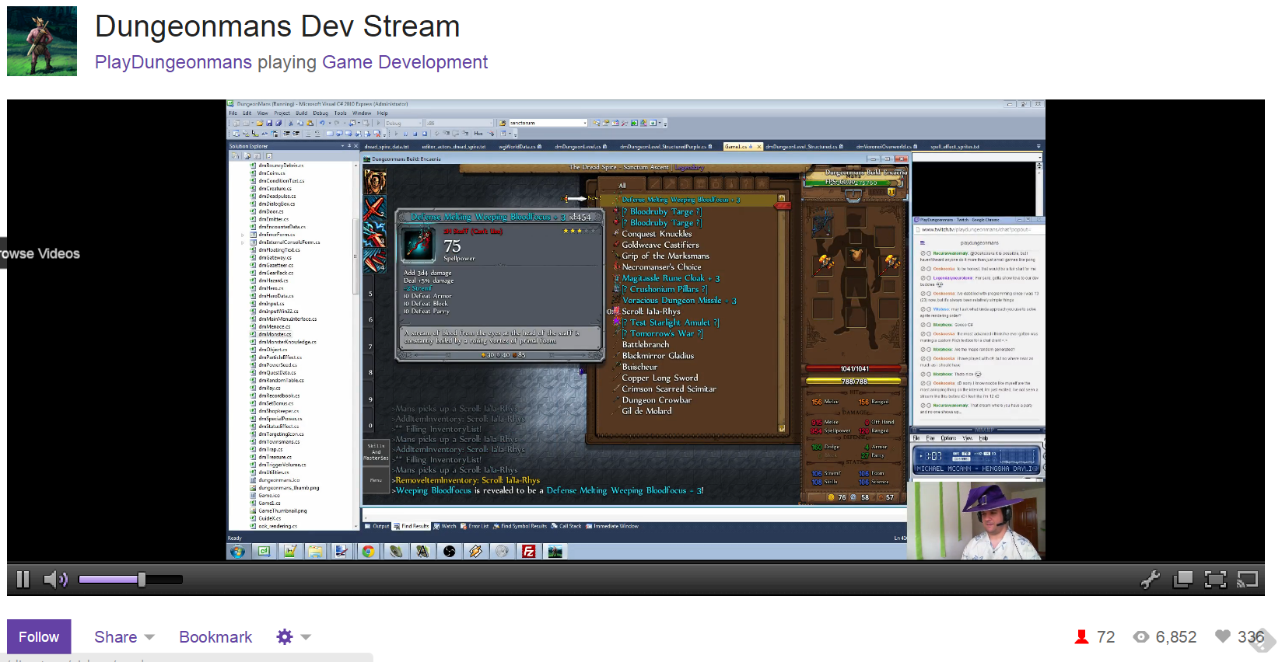Click the Save icon in the Visual C# toolbar

269,123
